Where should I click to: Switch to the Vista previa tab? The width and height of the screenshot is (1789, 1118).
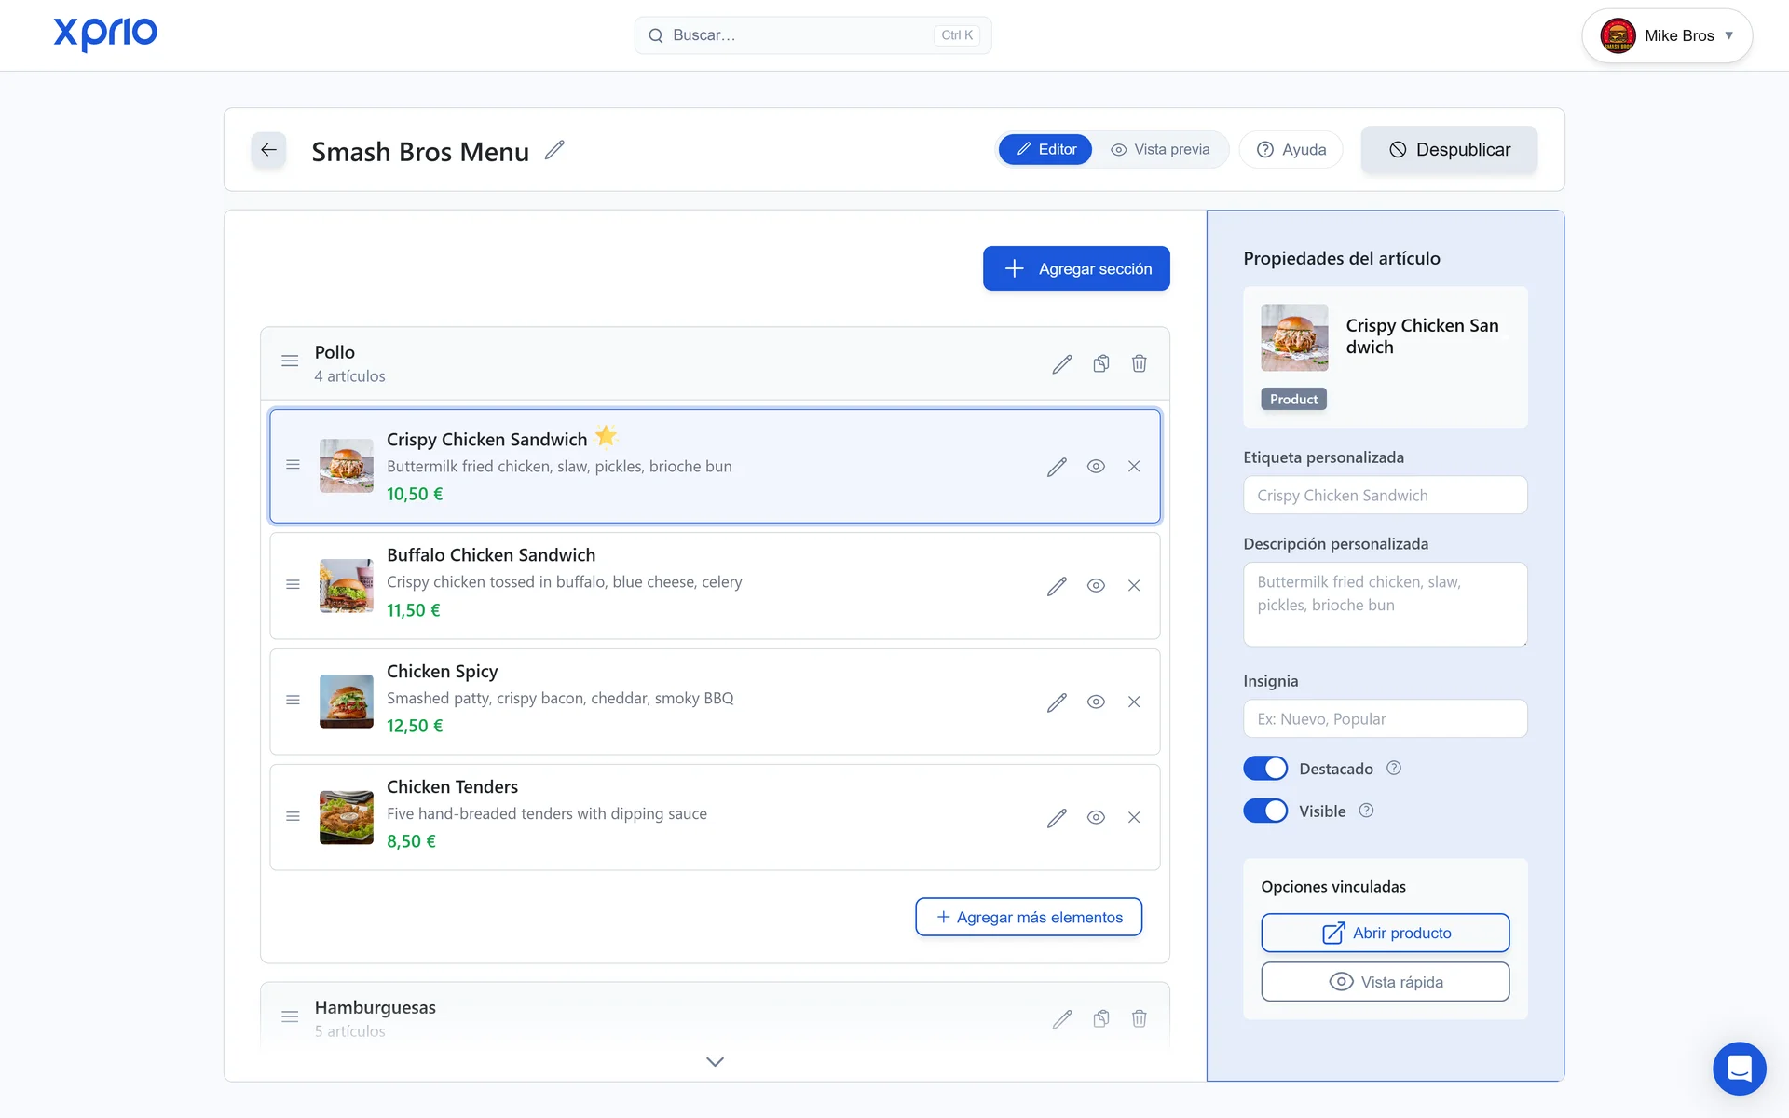click(1160, 149)
